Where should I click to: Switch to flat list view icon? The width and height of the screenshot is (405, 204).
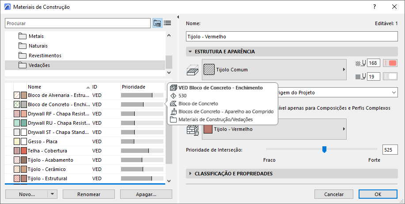167,23
